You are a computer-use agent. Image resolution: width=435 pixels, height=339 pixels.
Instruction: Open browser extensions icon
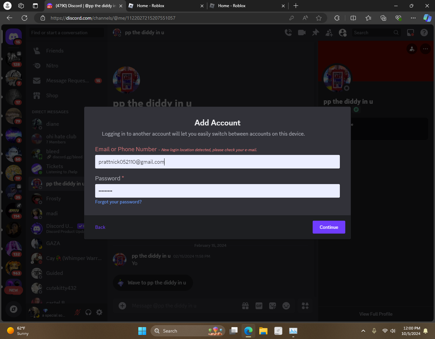tap(337, 18)
